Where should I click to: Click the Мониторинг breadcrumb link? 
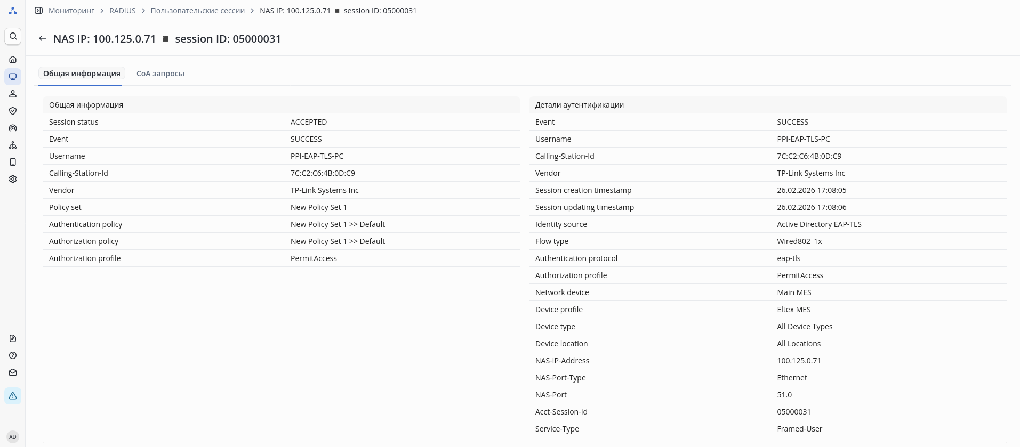[x=71, y=11]
